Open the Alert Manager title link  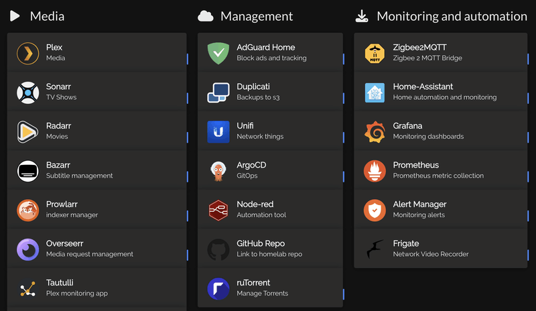(x=420, y=204)
